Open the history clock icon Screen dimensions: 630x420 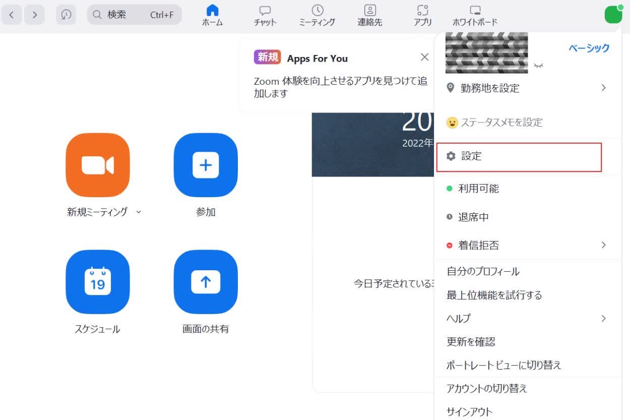click(66, 15)
